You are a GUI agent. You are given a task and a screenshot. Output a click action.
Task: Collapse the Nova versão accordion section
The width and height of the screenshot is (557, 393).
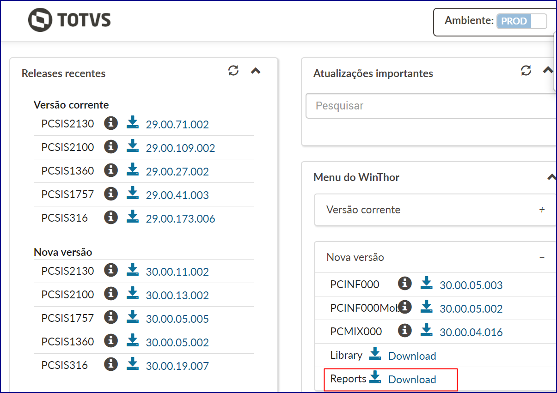click(x=435, y=257)
